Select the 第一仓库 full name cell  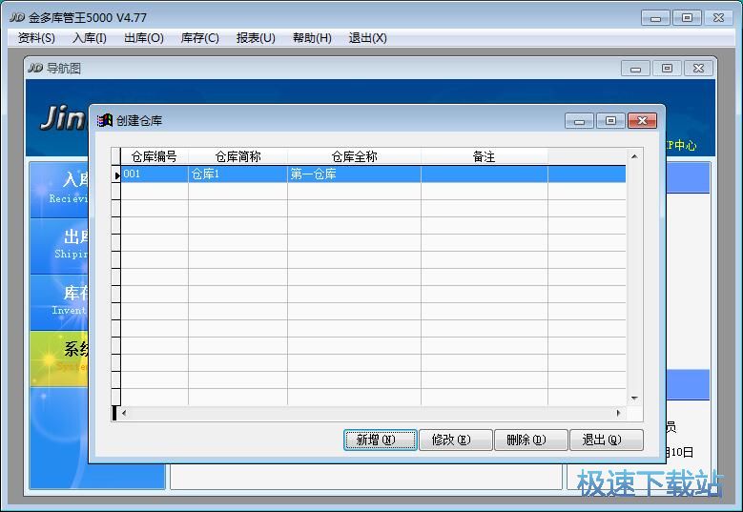point(354,174)
